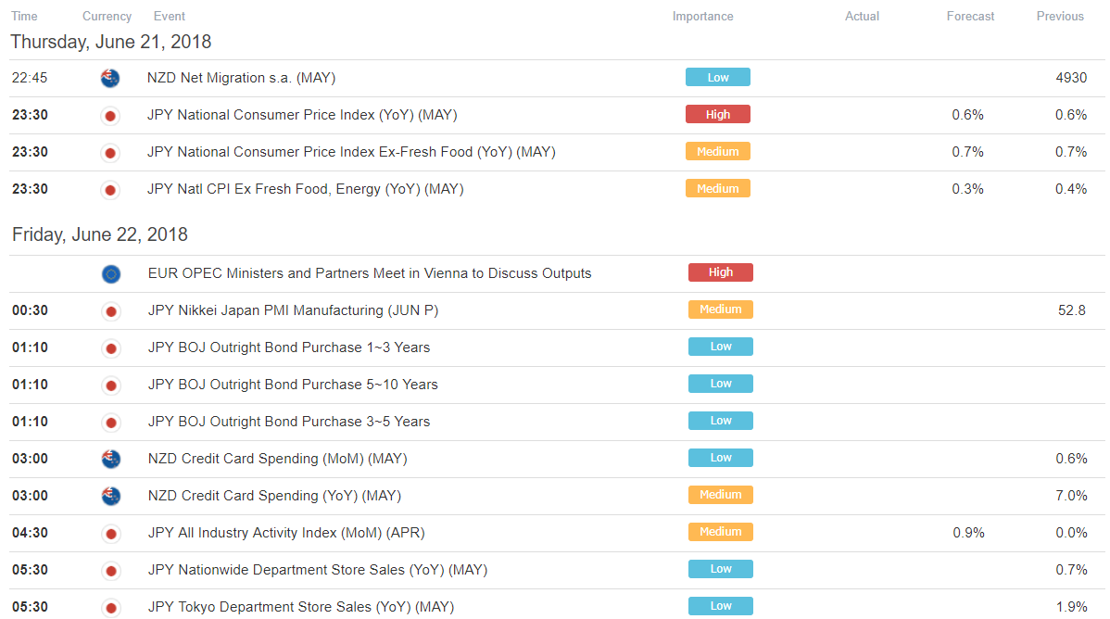Click the Low importance badge for NZD Net Migration
This screenshot has width=1110, height=619.
718,77
